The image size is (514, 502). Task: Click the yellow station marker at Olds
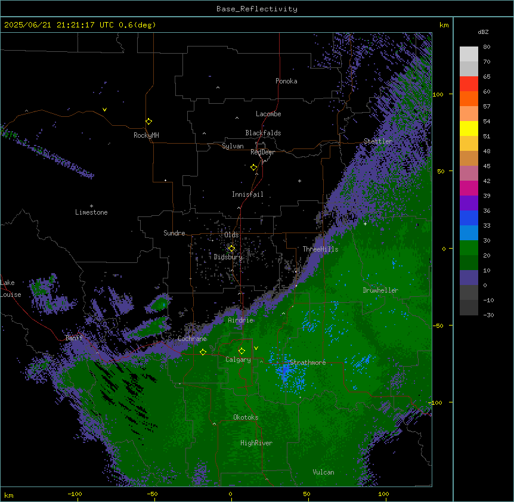click(x=231, y=249)
